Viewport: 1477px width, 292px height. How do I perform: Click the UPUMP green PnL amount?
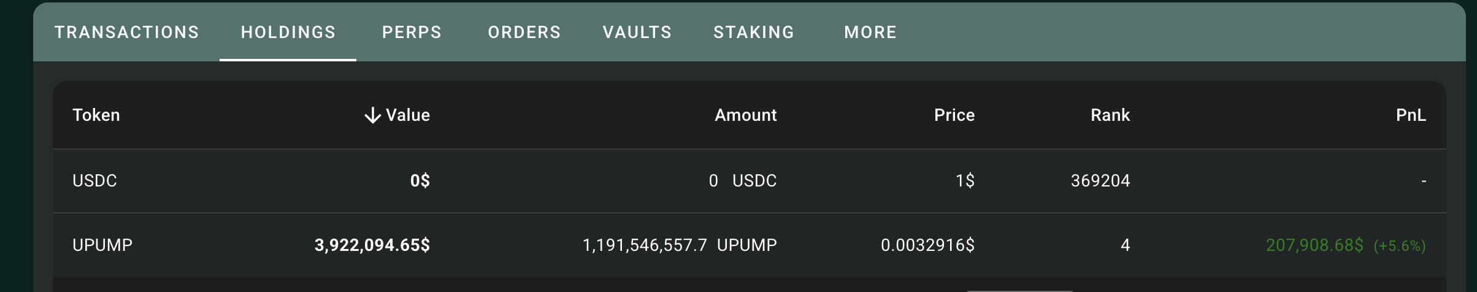point(1314,245)
